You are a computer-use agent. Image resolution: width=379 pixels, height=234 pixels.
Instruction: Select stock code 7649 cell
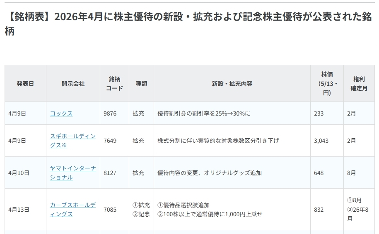coord(114,141)
